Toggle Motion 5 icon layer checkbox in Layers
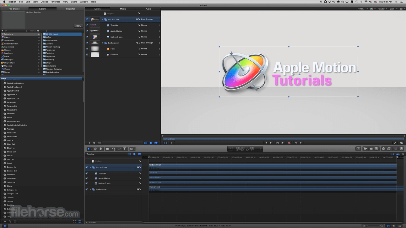Image resolution: width=406 pixels, height=228 pixels. pyautogui.click(x=87, y=37)
